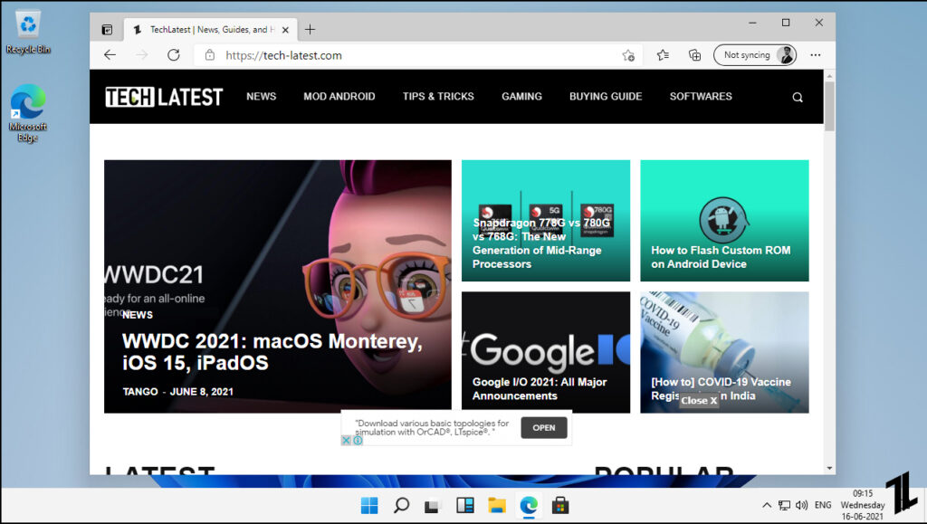Click the ENG language indicator
The height and width of the screenshot is (524, 927).
click(x=823, y=505)
